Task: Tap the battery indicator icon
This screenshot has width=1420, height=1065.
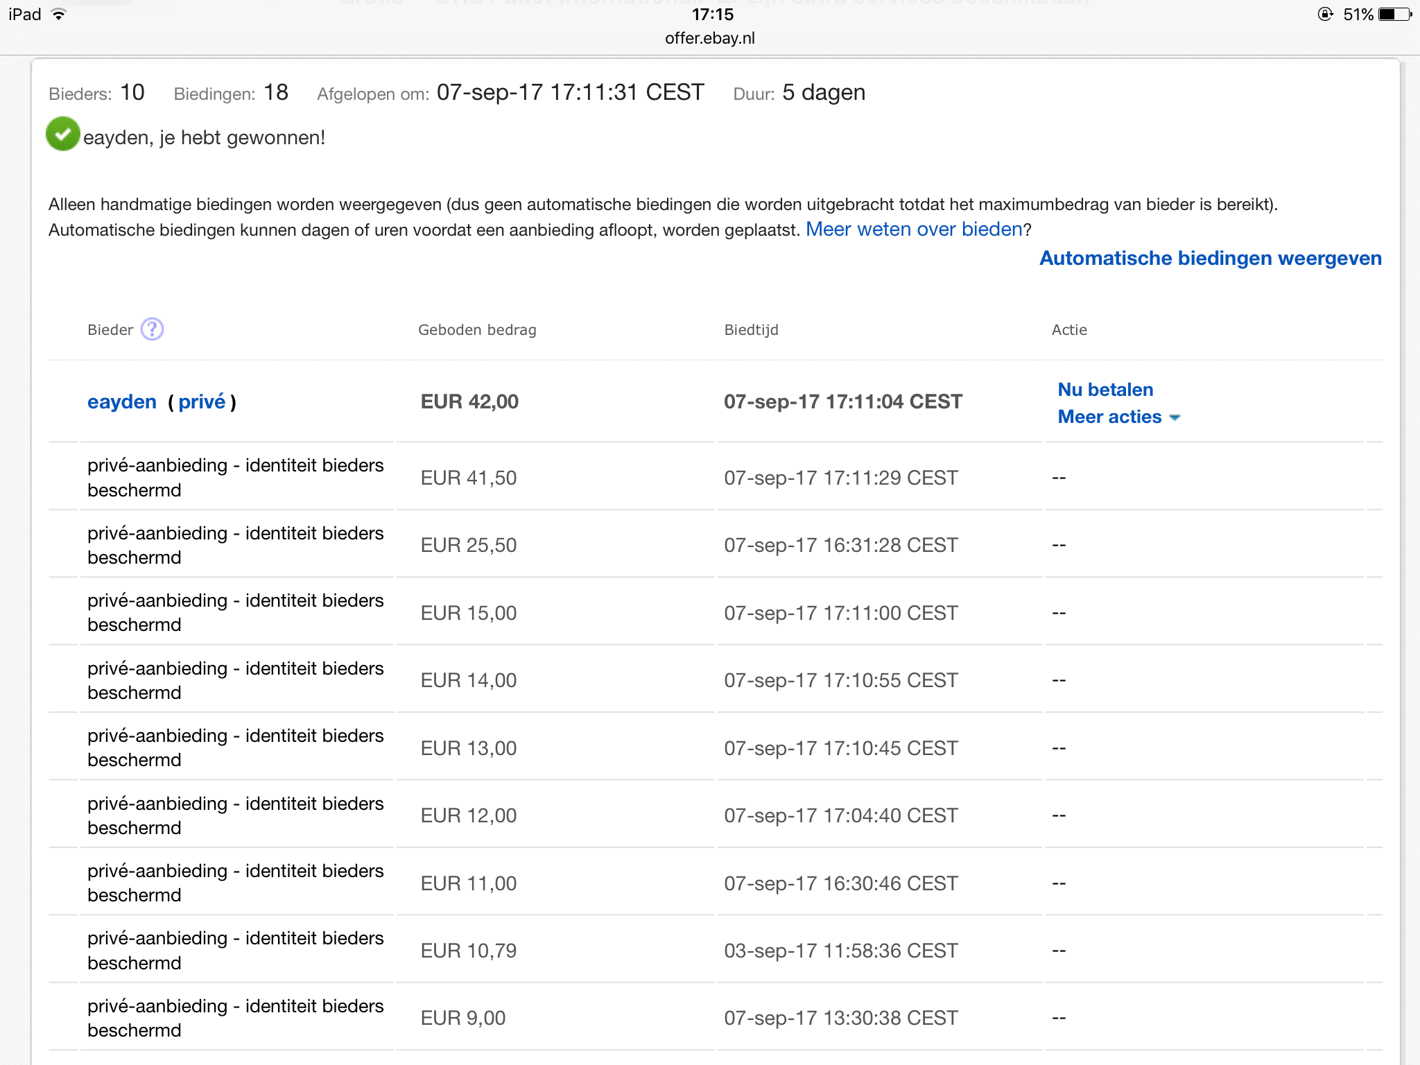Action: pyautogui.click(x=1394, y=15)
